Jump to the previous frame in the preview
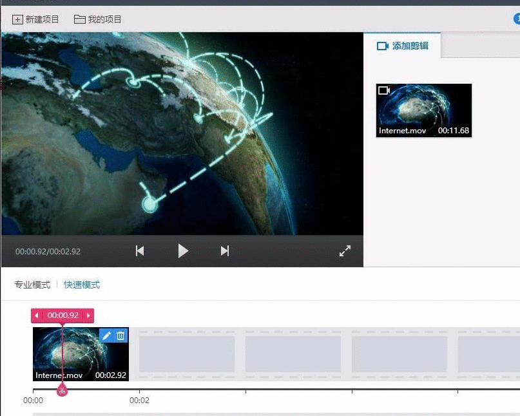This screenshot has height=416, width=520. (139, 251)
